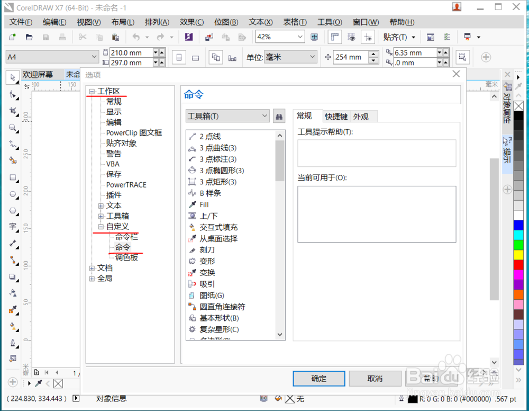Select the Text tool
This screenshot has height=411, width=529.
13,226
